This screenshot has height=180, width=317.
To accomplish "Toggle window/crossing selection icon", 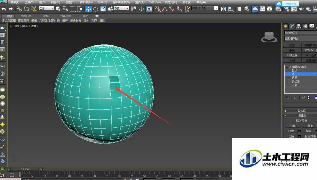I will coord(80,9).
